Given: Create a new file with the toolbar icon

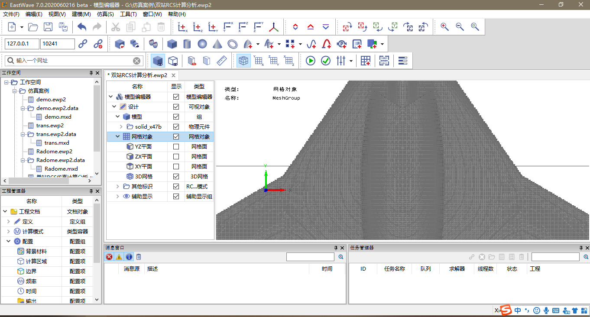Looking at the screenshot, I should (12, 27).
